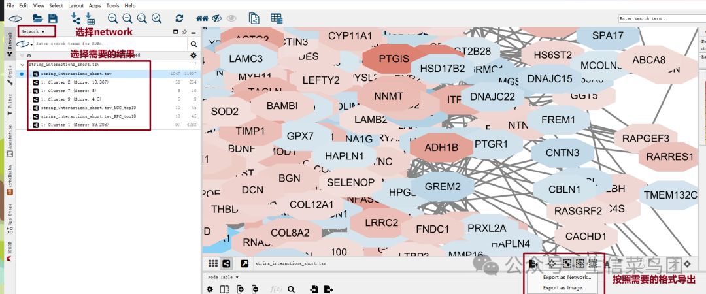Open the Edit menu
706x294 pixels.
coord(24,5)
